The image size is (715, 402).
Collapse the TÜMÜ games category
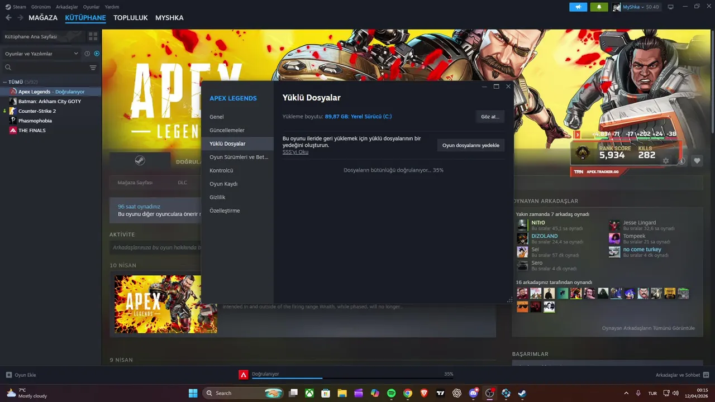click(x=5, y=82)
